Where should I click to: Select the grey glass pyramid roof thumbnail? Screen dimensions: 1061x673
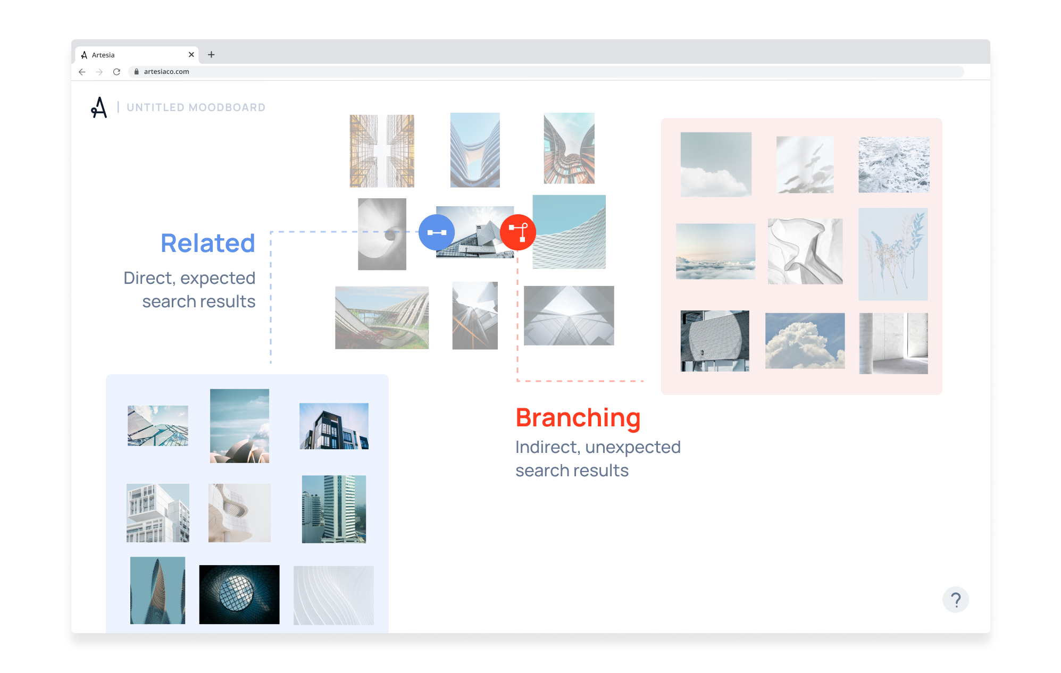[569, 316]
